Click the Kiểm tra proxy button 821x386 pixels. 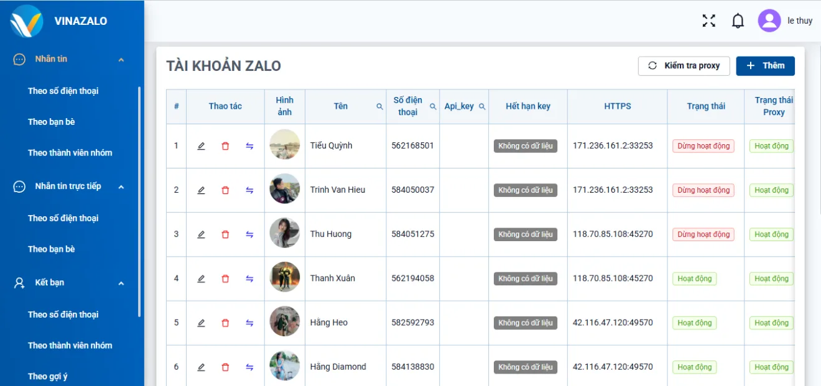click(684, 66)
